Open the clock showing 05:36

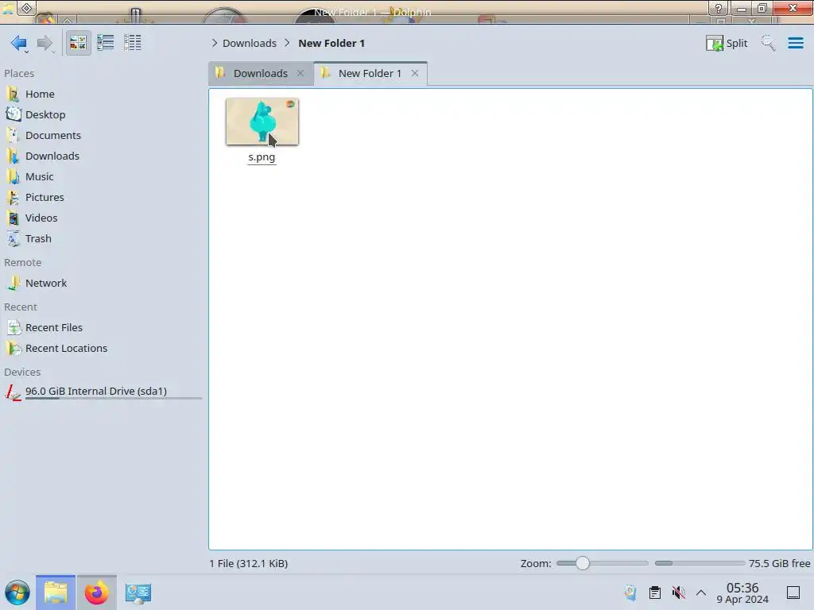tap(742, 593)
